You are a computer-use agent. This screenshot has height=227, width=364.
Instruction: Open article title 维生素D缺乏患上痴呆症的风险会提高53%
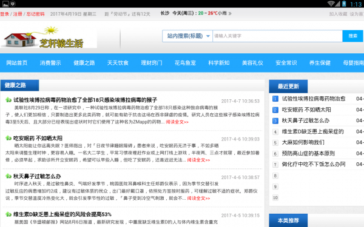click(x=62, y=214)
